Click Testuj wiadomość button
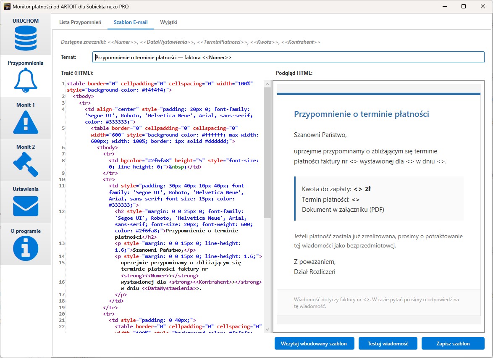493x358 pixels. point(388,344)
